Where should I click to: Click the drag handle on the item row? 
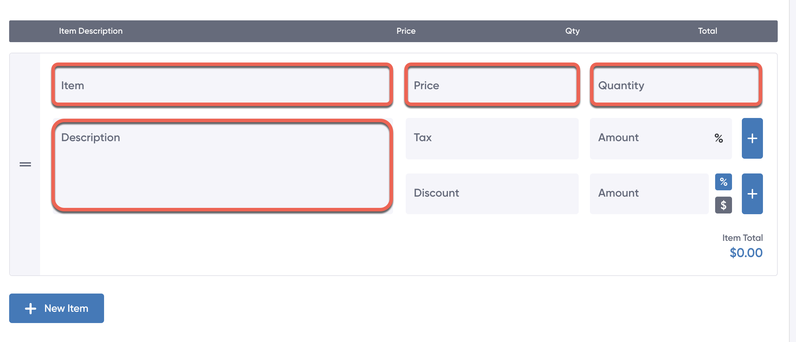(x=25, y=163)
